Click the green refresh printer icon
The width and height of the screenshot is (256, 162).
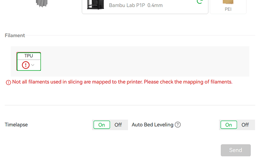click(200, 2)
